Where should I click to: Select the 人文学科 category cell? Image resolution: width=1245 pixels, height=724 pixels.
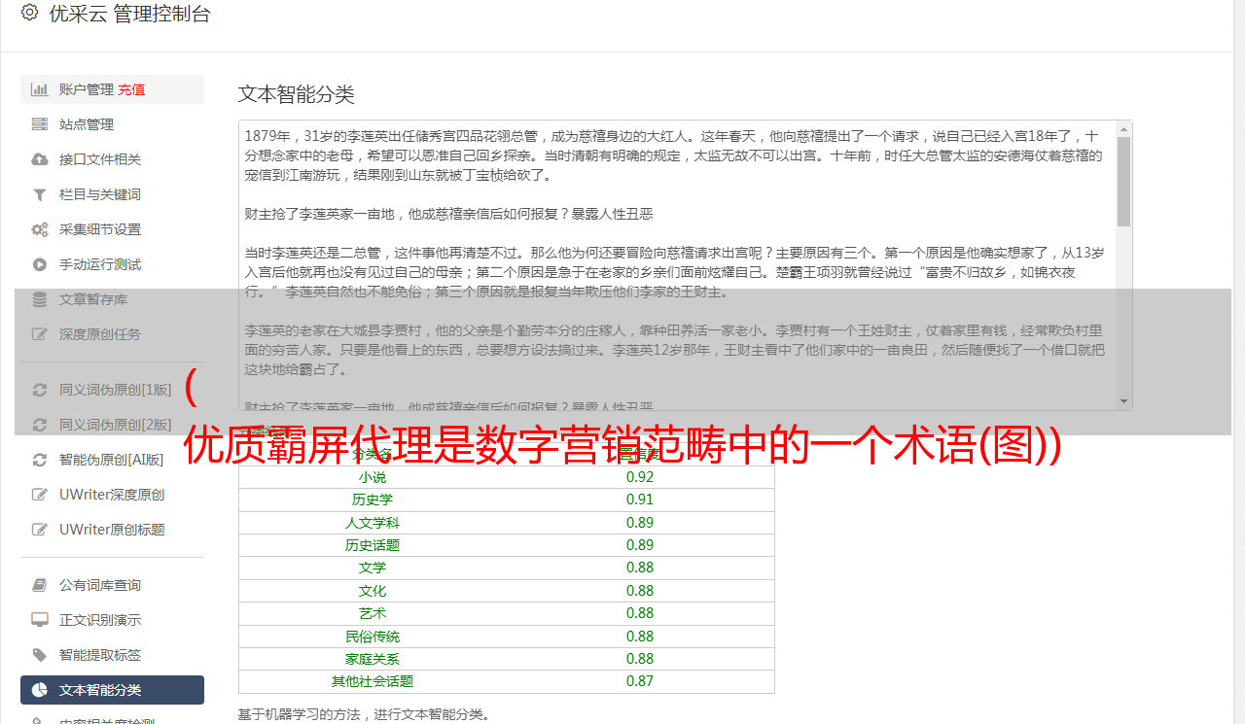373,523
